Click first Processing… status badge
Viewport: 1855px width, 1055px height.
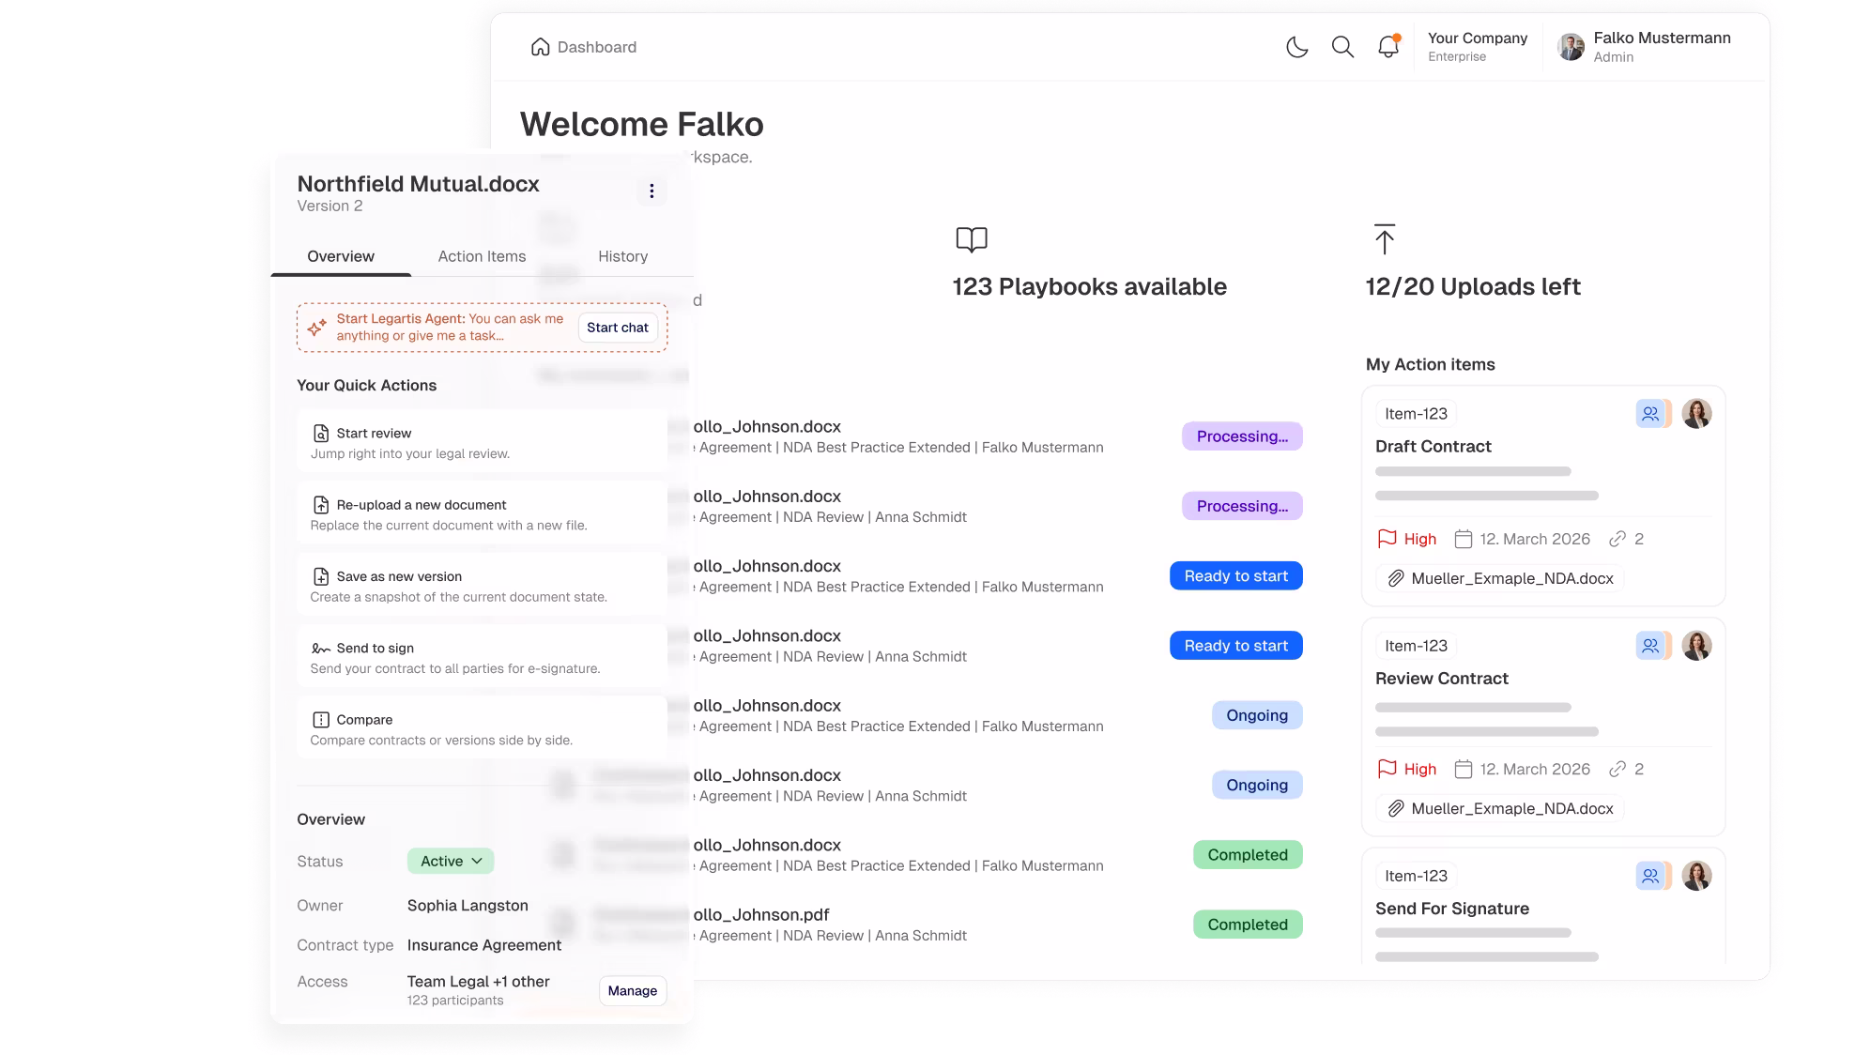point(1242,436)
